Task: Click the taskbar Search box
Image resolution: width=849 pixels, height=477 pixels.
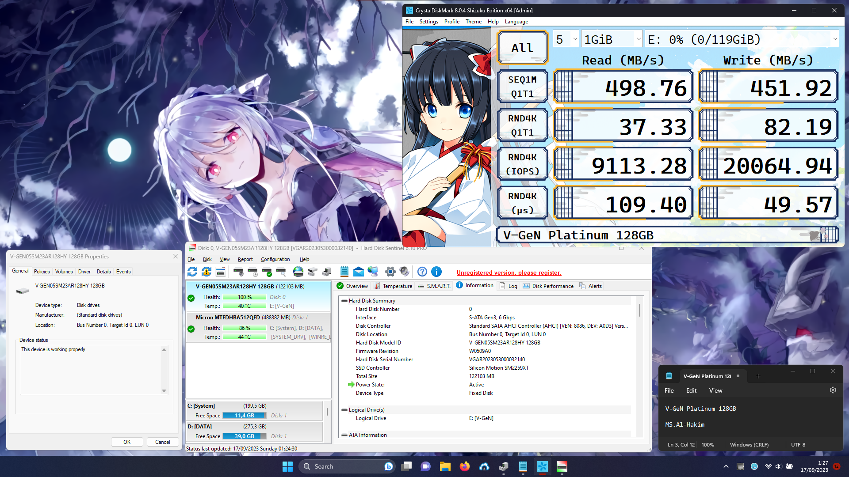Action: coord(347,466)
